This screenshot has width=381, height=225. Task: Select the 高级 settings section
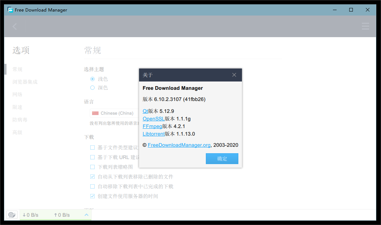pos(17,132)
